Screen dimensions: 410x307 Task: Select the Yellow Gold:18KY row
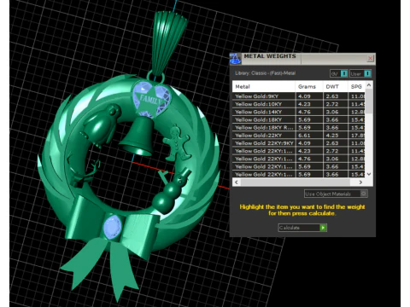coord(298,119)
